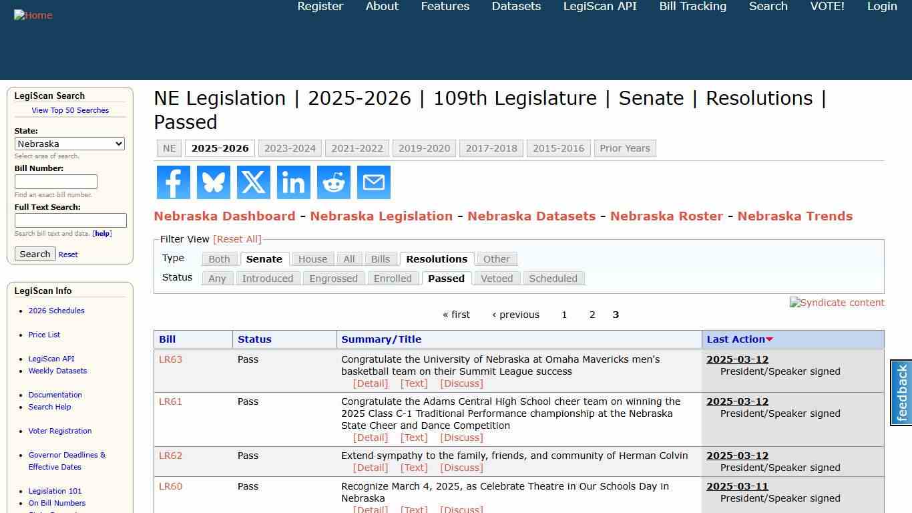912x513 pixels.
Task: Open the Datasets menu
Action: point(515,6)
